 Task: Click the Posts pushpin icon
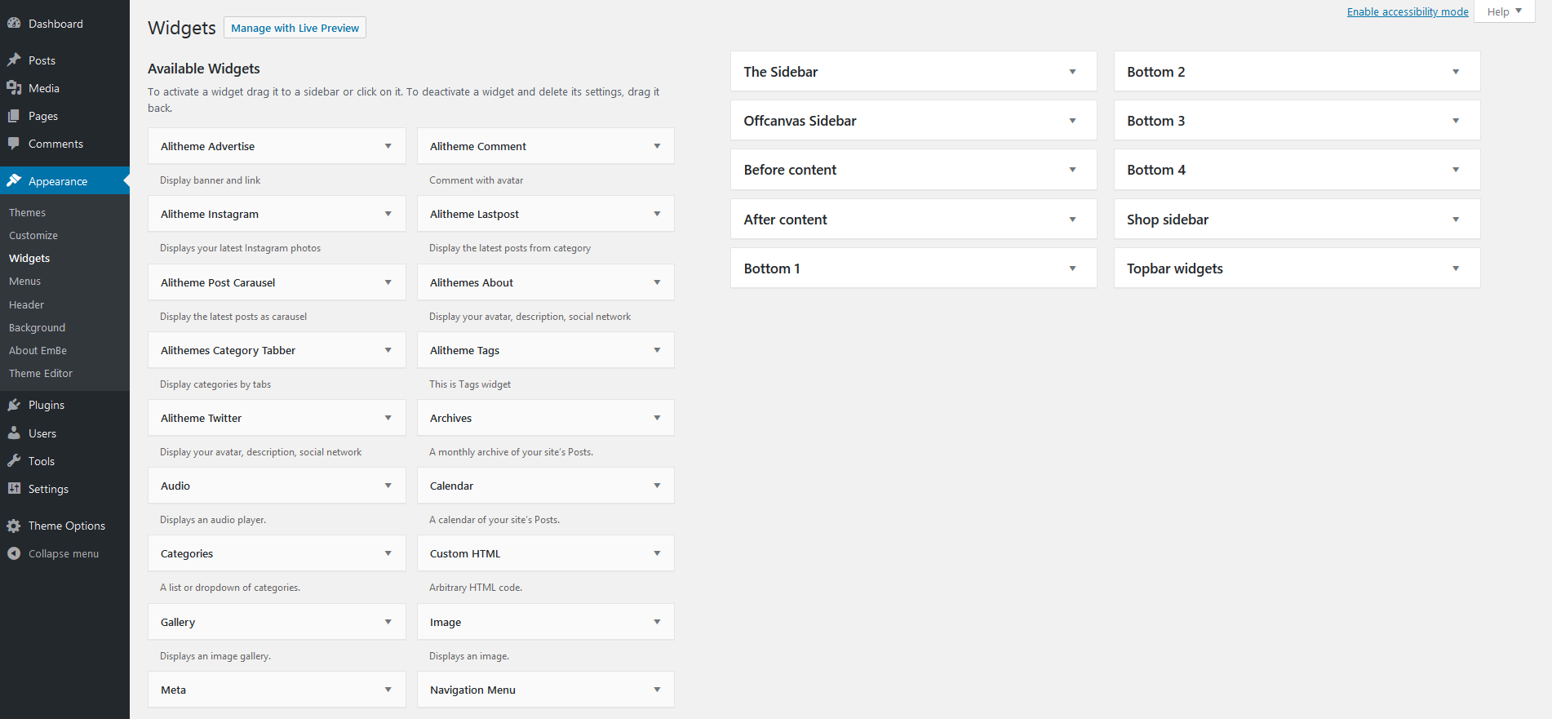14,60
